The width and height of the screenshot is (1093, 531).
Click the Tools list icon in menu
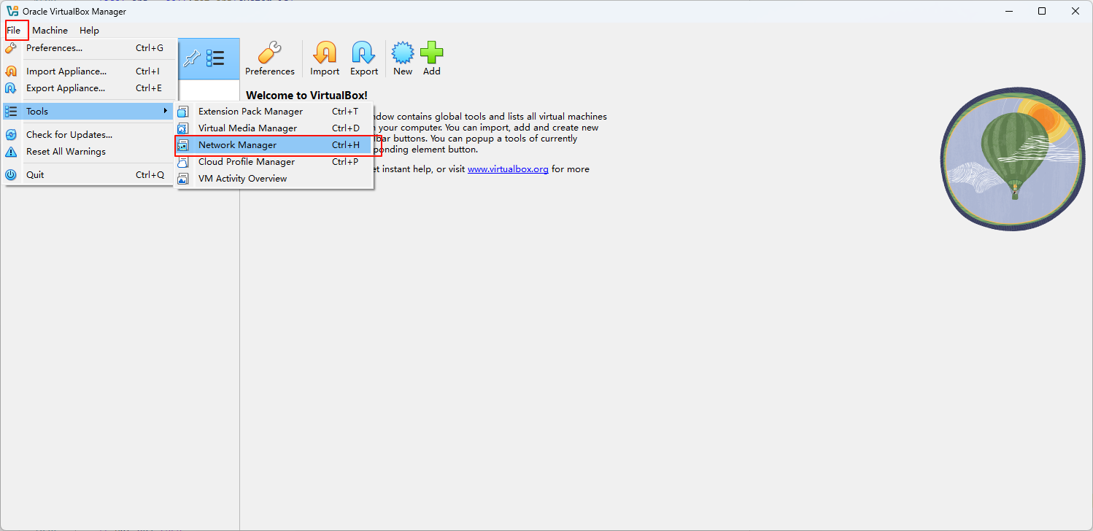click(11, 112)
